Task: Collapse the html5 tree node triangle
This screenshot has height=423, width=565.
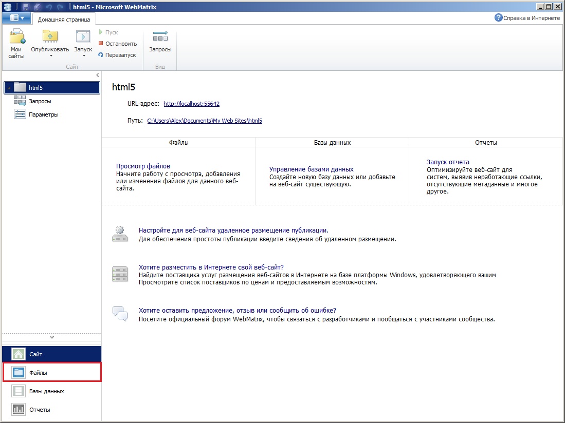Action: point(9,88)
